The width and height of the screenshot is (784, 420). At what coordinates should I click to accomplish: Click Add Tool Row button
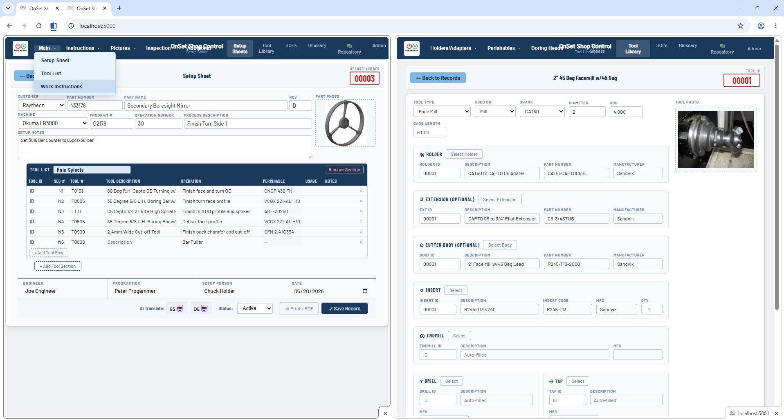(49, 253)
